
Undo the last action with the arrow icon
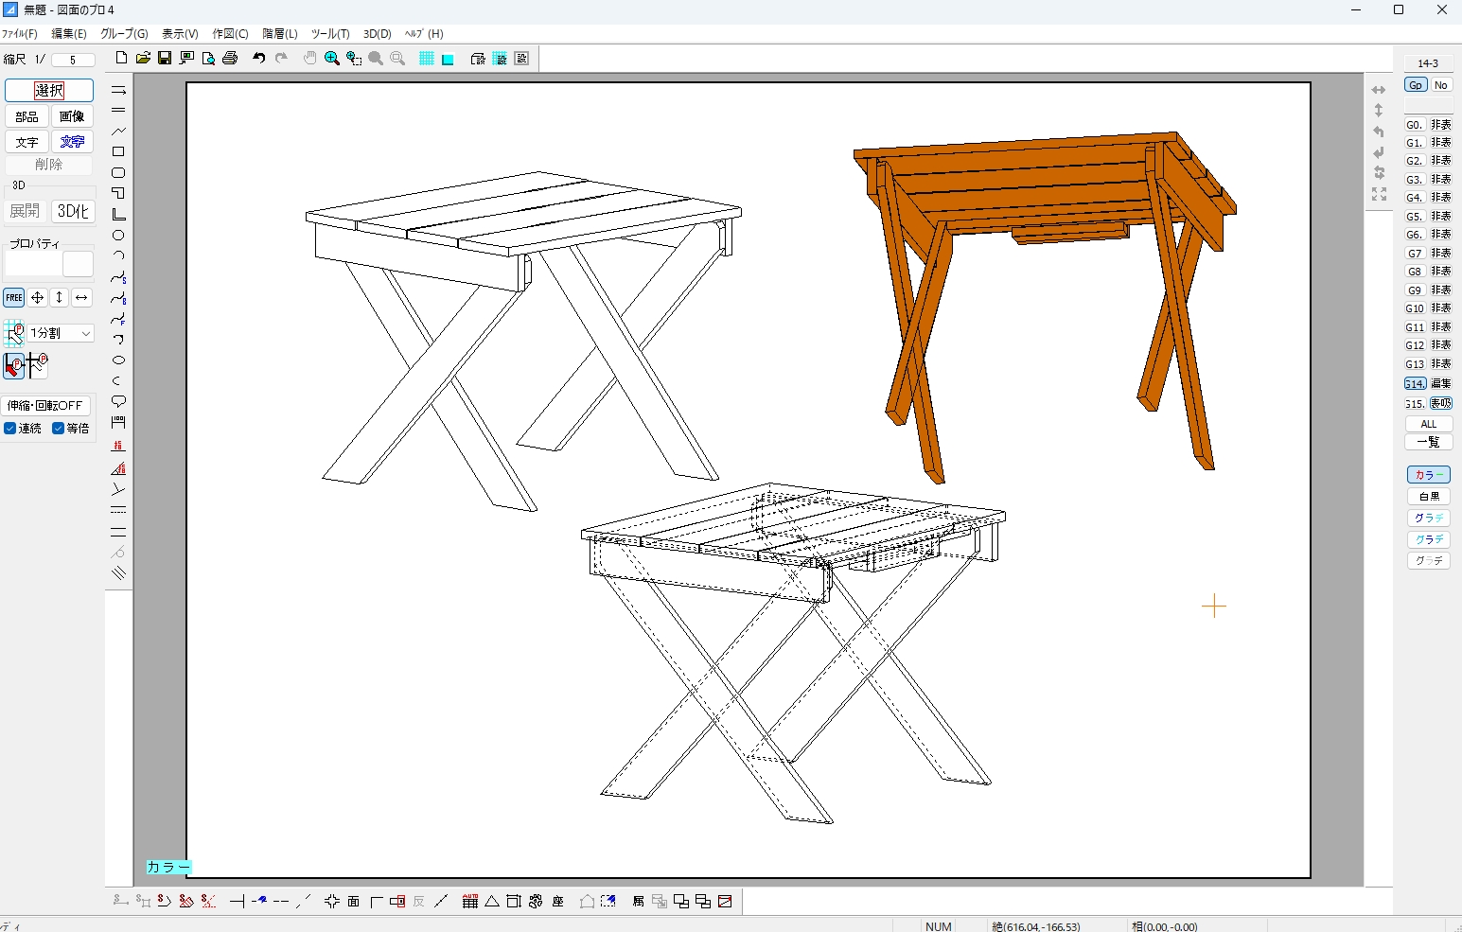click(x=258, y=58)
